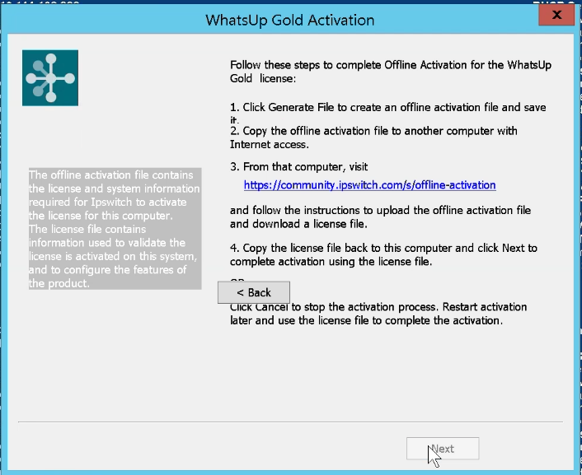Viewport: 582px width, 475px height.
Task: Click 'Follow these steps to complete' heading text
Action: point(391,72)
